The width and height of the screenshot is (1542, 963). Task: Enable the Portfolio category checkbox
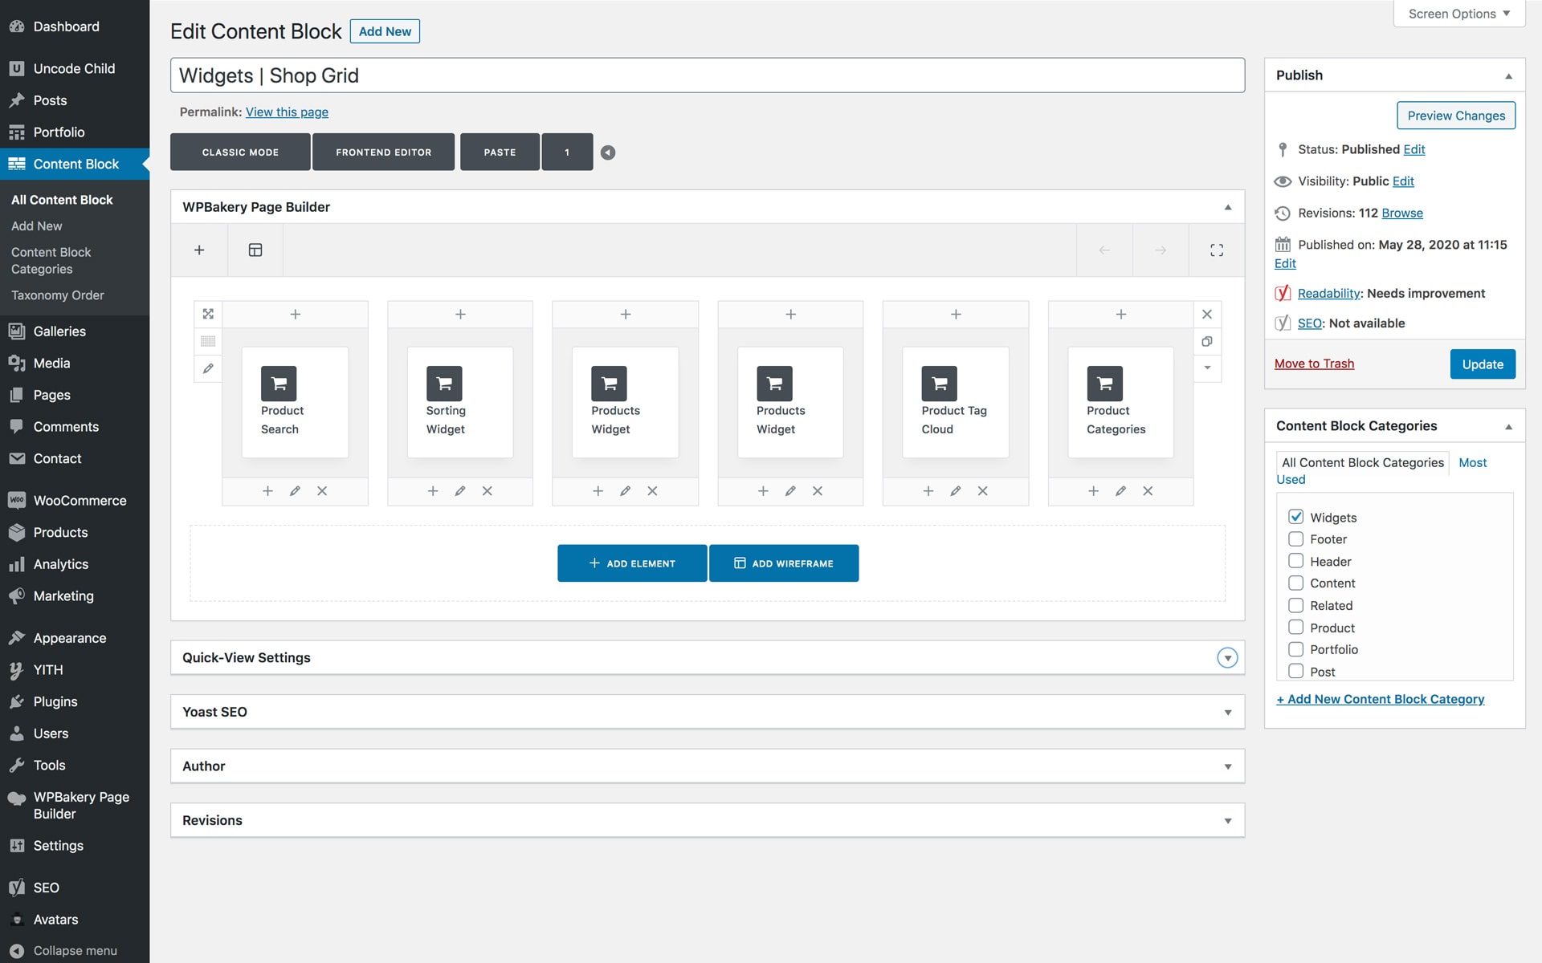1295,649
